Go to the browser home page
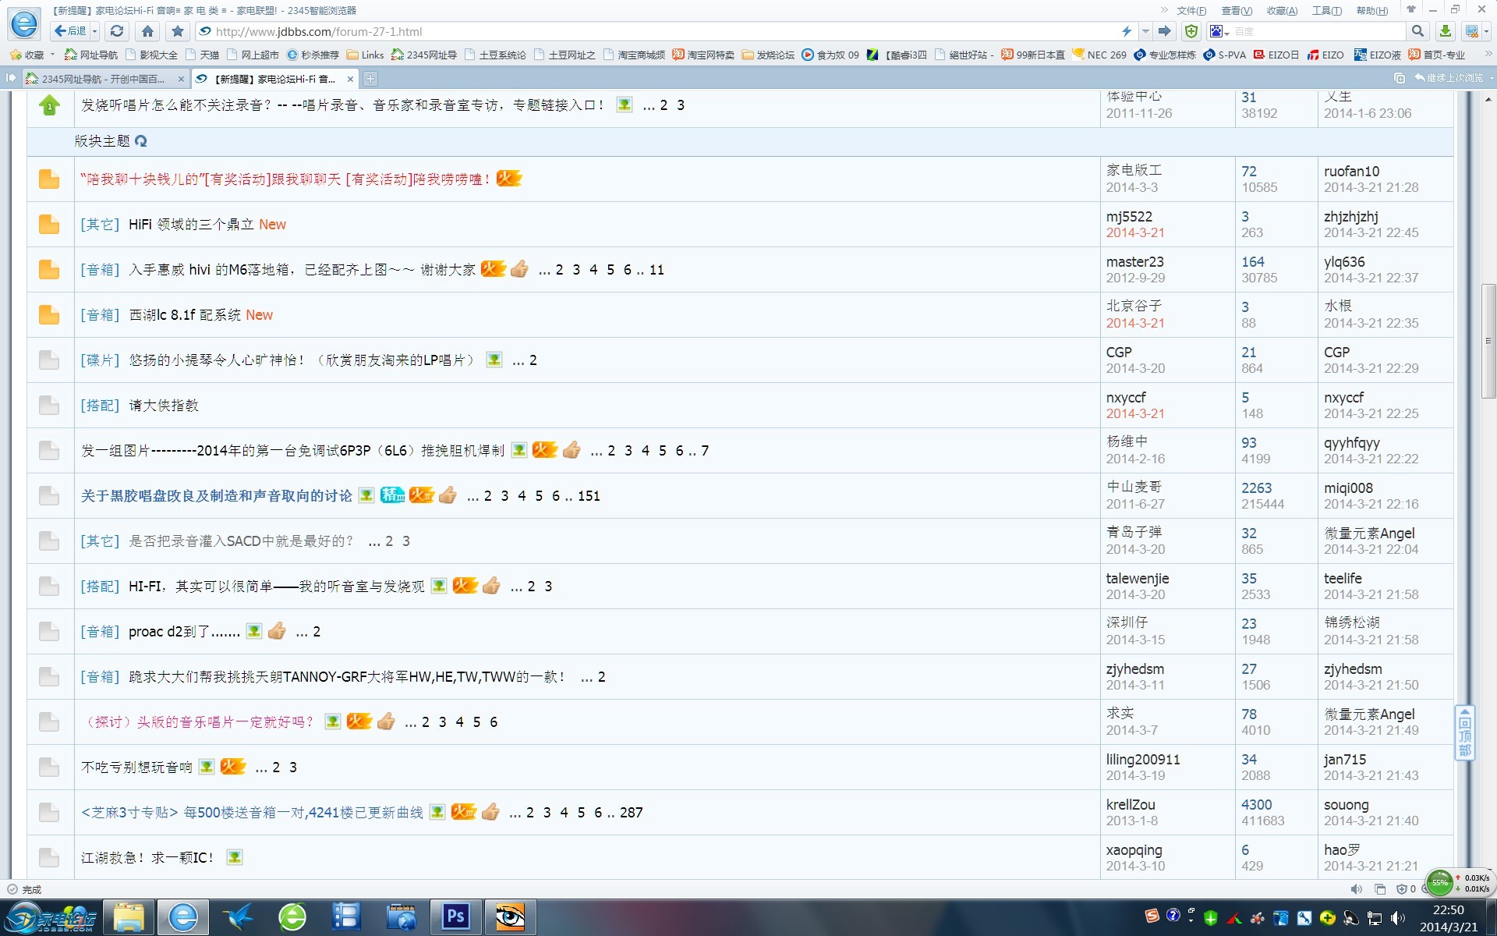 pyautogui.click(x=147, y=31)
